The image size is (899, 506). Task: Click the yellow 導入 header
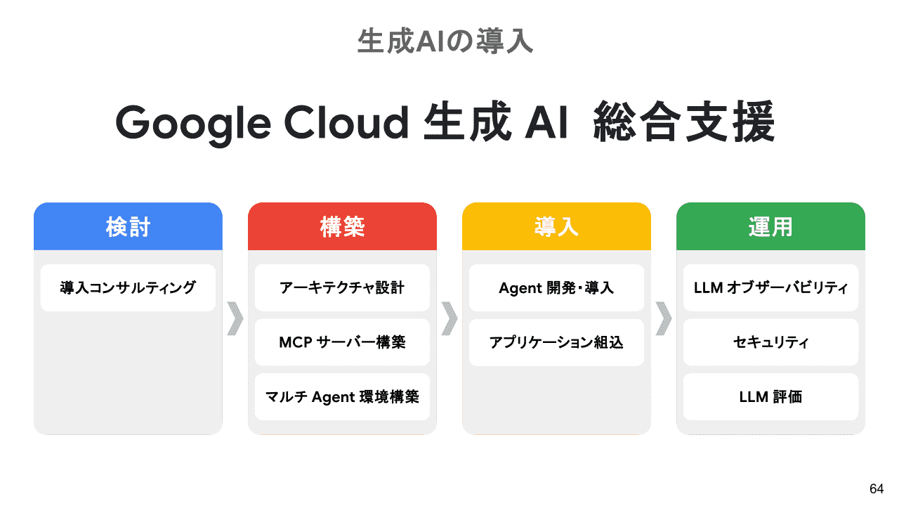[x=556, y=226]
